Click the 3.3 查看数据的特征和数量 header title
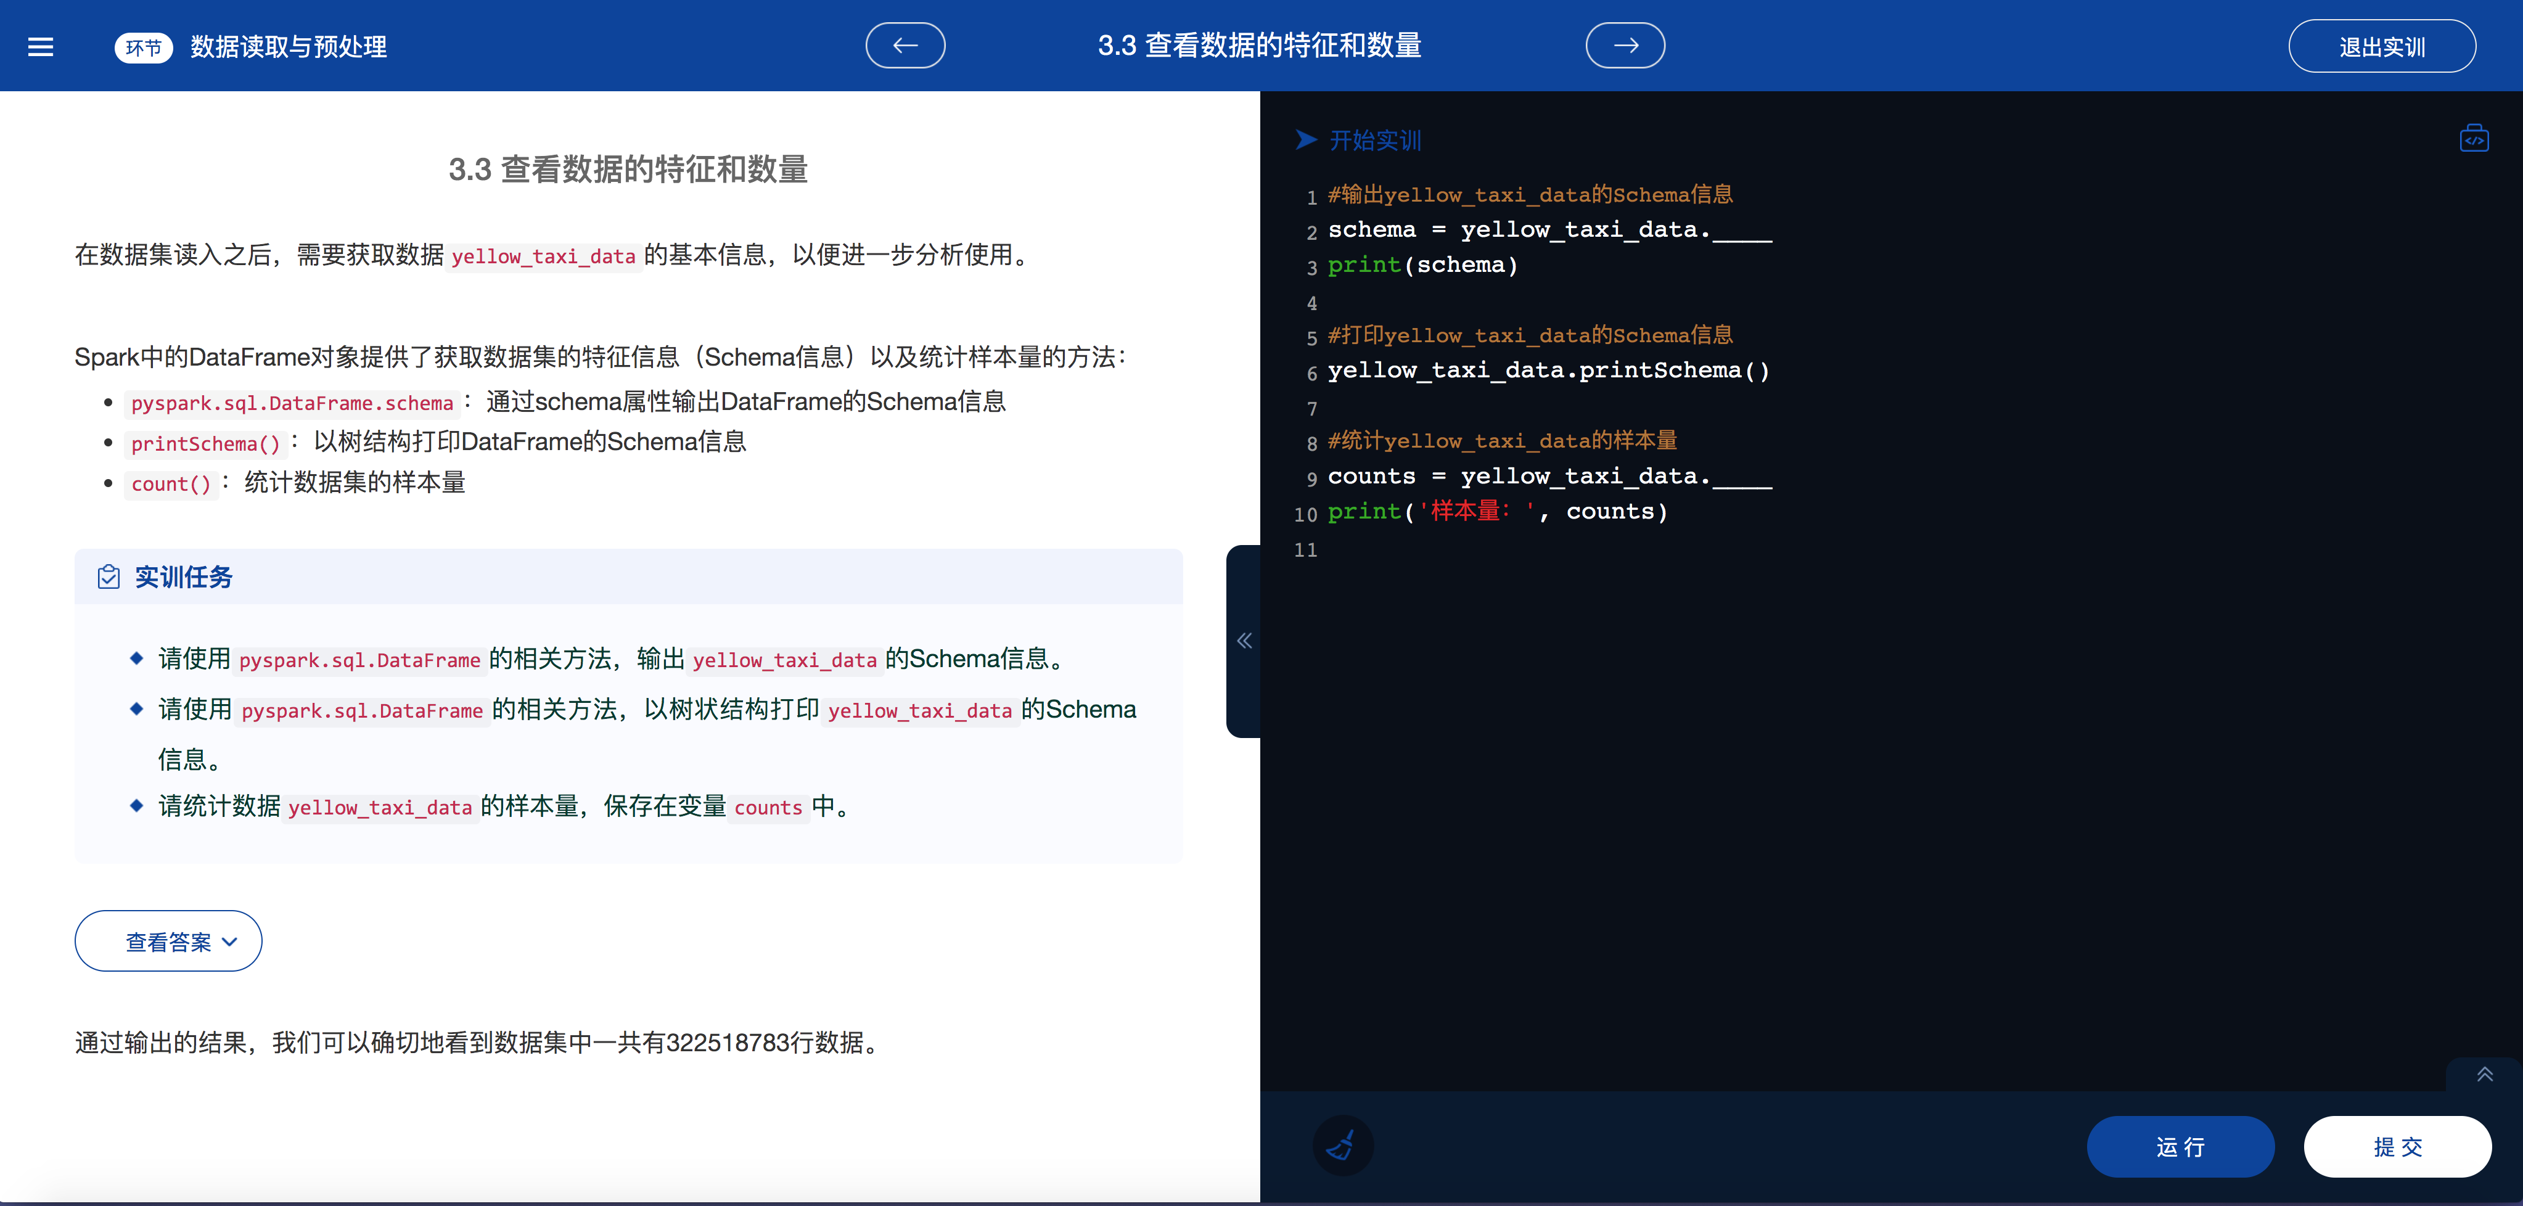This screenshot has width=2523, height=1206. coord(1260,45)
